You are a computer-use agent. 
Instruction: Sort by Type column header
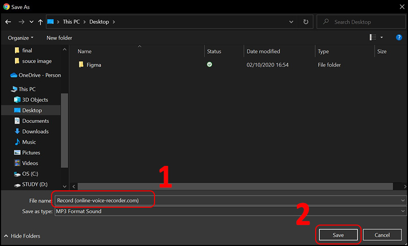click(x=323, y=52)
